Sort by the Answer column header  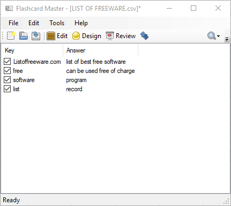[x=101, y=50]
